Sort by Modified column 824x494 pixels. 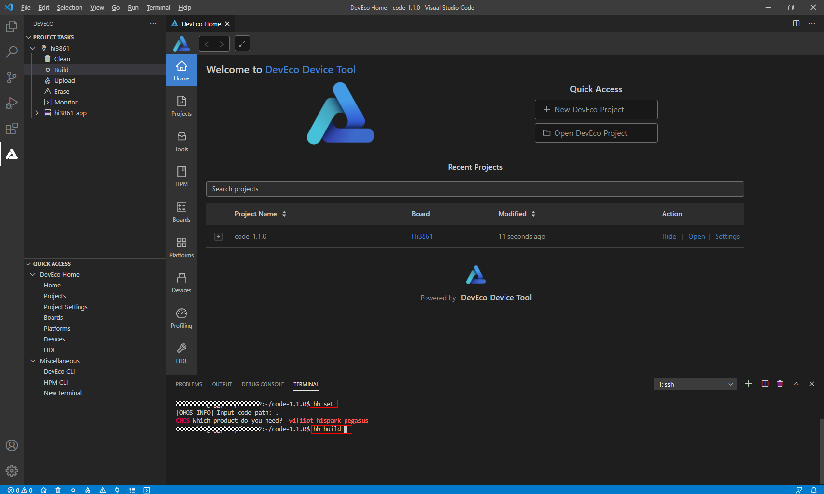pyautogui.click(x=533, y=214)
